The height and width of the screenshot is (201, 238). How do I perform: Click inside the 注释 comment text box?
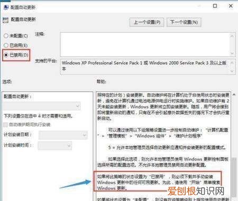[x=144, y=44]
